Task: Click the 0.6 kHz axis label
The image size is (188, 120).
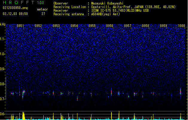Action: 2,114
